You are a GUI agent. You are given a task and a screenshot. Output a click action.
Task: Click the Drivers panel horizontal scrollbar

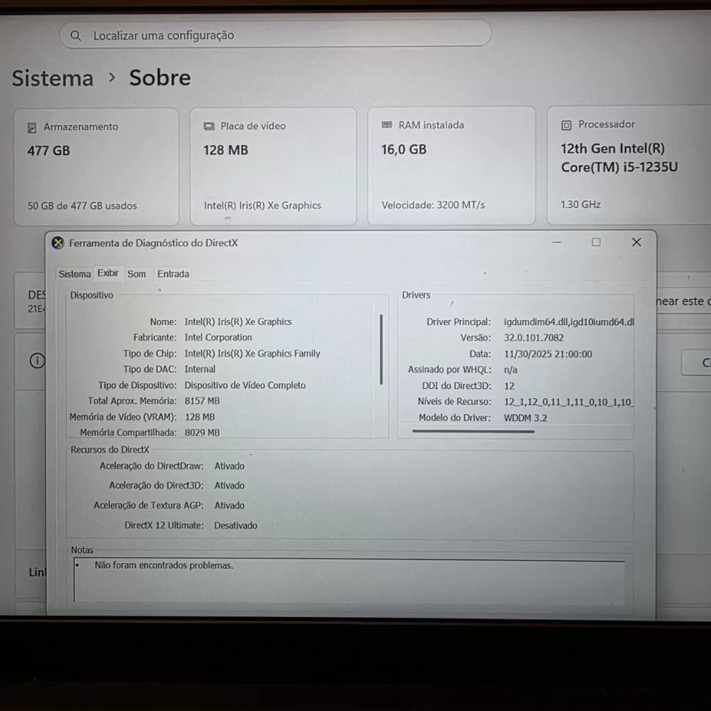[473, 431]
